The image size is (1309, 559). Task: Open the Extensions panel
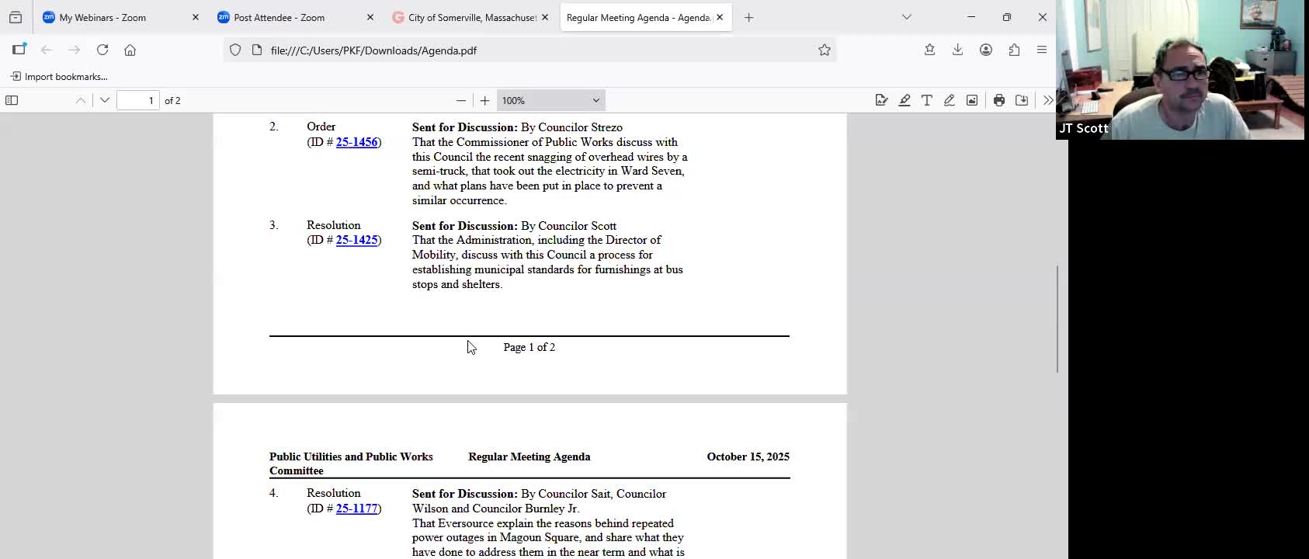tap(1014, 50)
